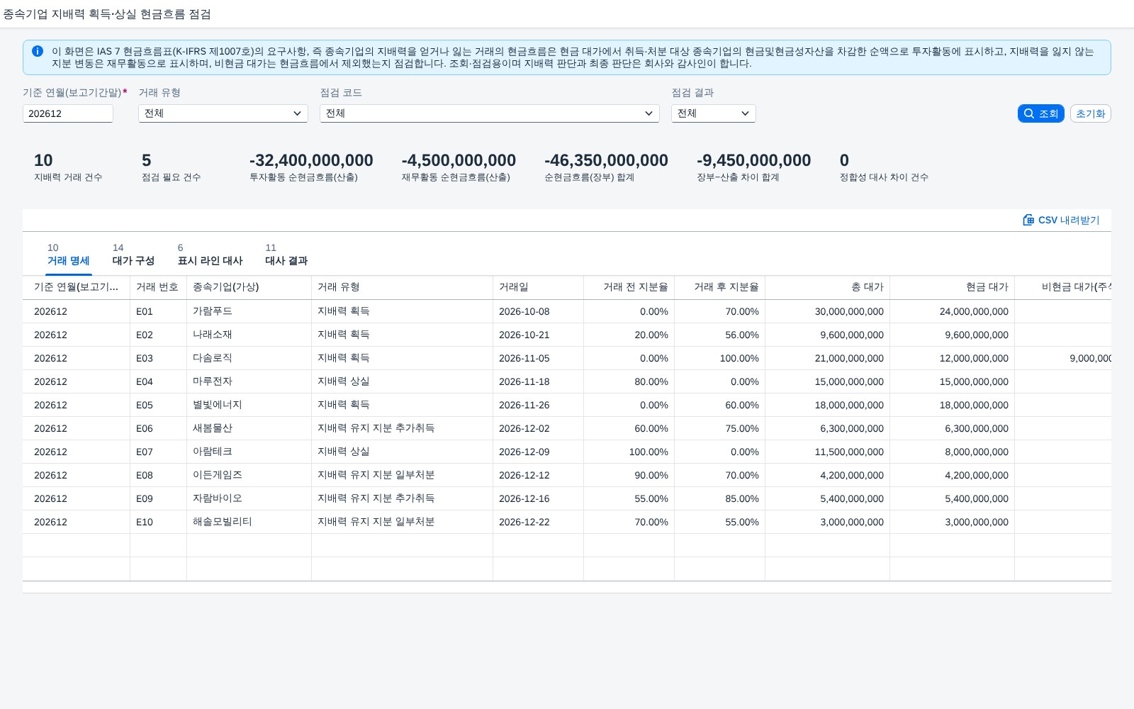Click the blue information icon in the notice banner
Viewport: 1134px width, 709px height.
point(38,51)
